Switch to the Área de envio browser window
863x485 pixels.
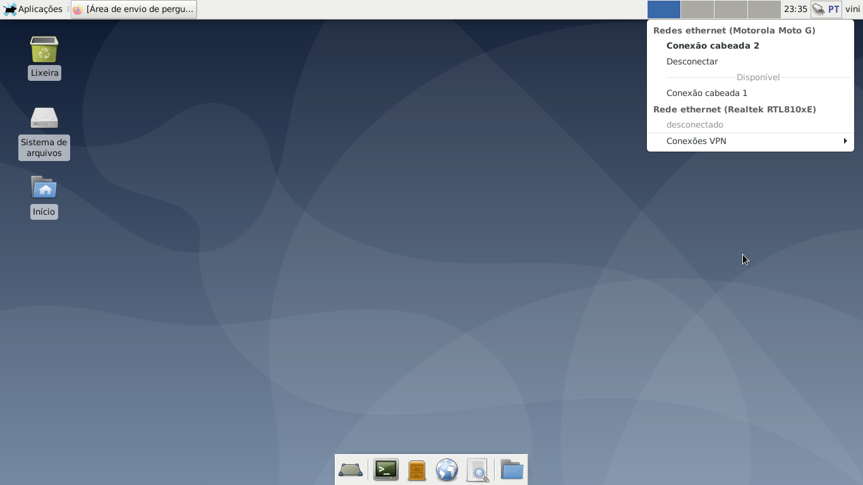[134, 9]
